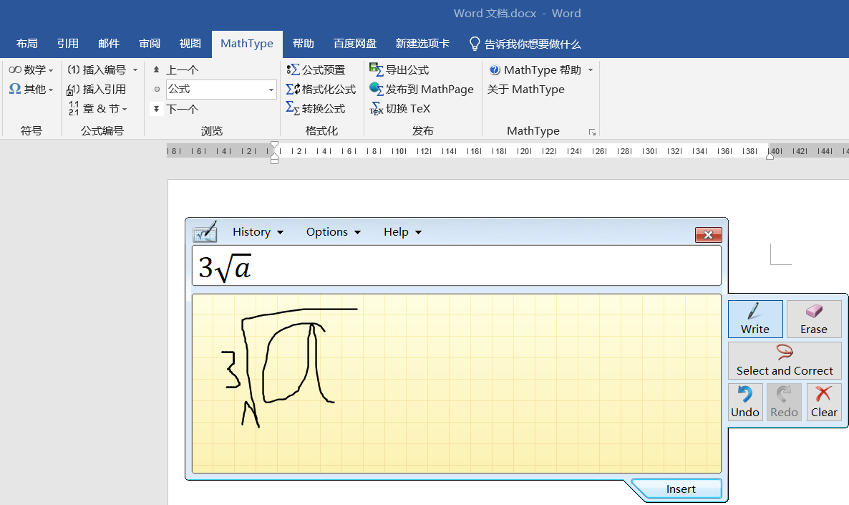This screenshot has width=849, height=505.
Task: Click the 格式化公式 format equations icon
Action: 319,89
